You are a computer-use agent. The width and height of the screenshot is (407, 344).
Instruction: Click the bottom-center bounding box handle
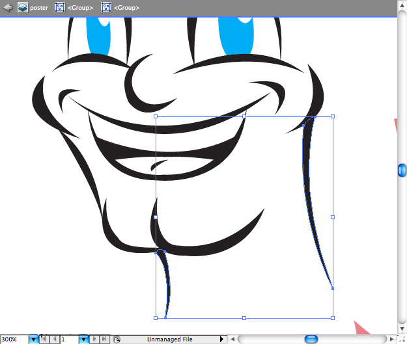click(x=244, y=318)
